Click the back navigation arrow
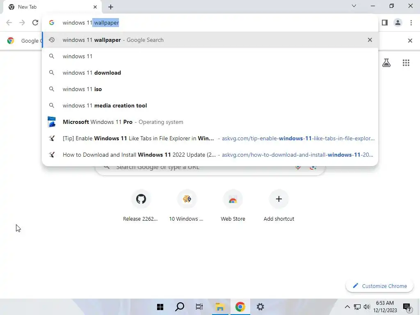 [x=9, y=23]
